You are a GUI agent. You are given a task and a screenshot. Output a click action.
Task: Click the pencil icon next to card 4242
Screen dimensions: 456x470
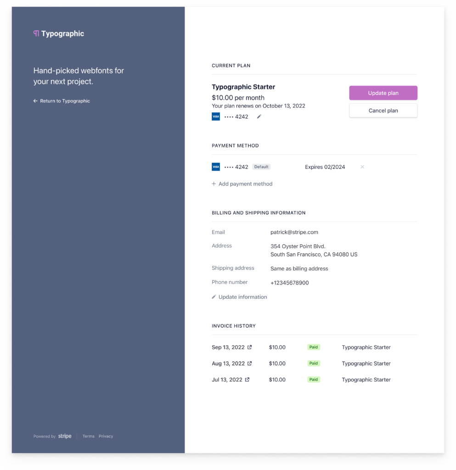point(259,117)
